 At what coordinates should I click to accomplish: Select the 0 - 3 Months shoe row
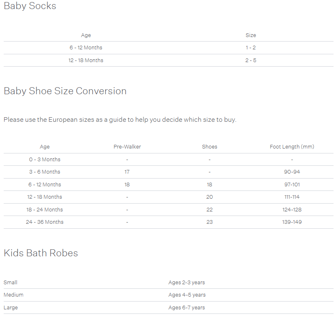(x=169, y=160)
